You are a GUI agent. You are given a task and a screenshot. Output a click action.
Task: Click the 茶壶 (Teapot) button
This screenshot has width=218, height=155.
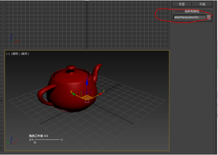click(x=182, y=4)
